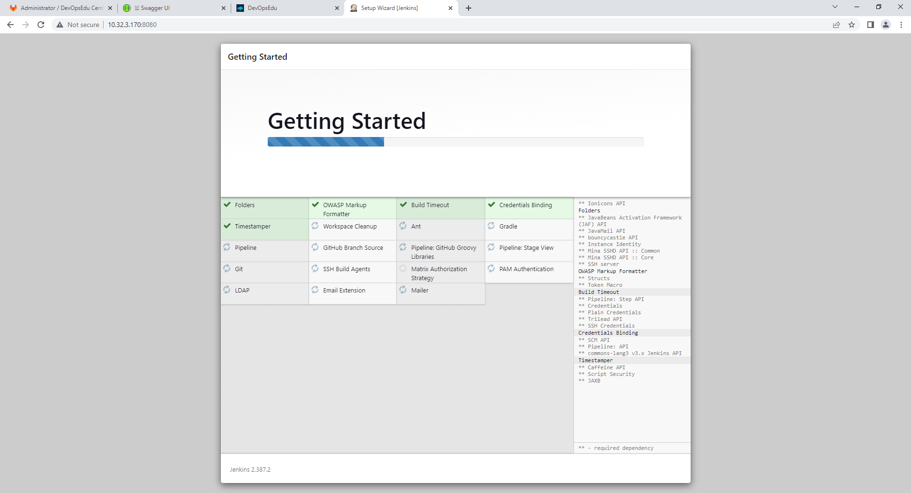This screenshot has width=911, height=493.
Task: Close the Swagger UI tab
Action: (x=224, y=8)
